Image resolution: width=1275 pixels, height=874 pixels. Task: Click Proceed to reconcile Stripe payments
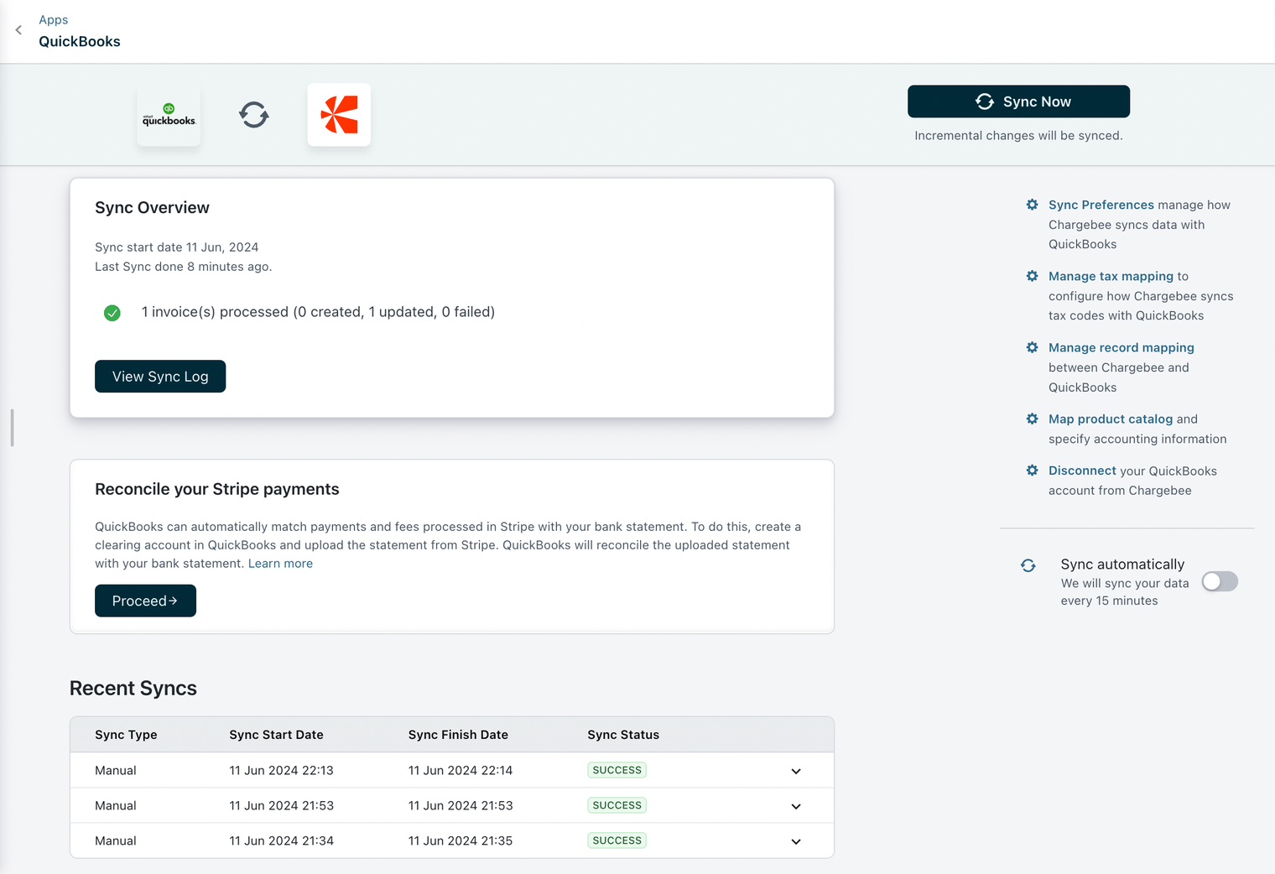(x=145, y=601)
